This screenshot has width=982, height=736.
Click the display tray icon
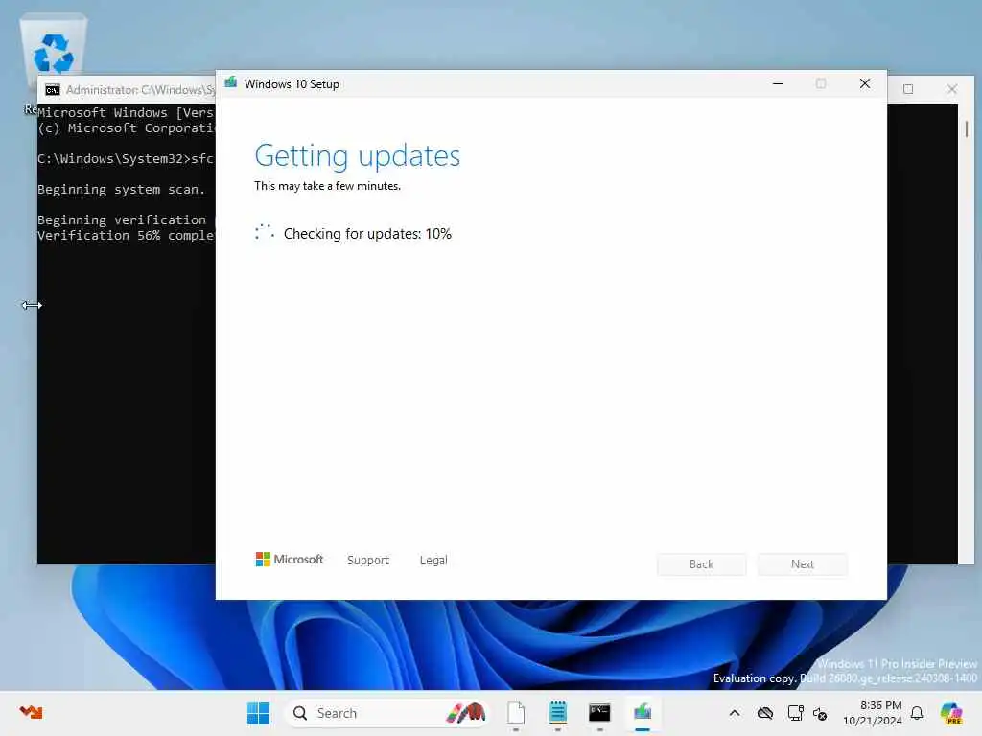(x=795, y=713)
